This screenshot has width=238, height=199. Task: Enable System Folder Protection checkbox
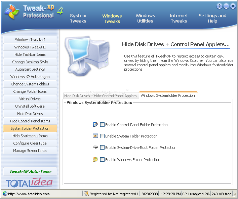coord(102,136)
